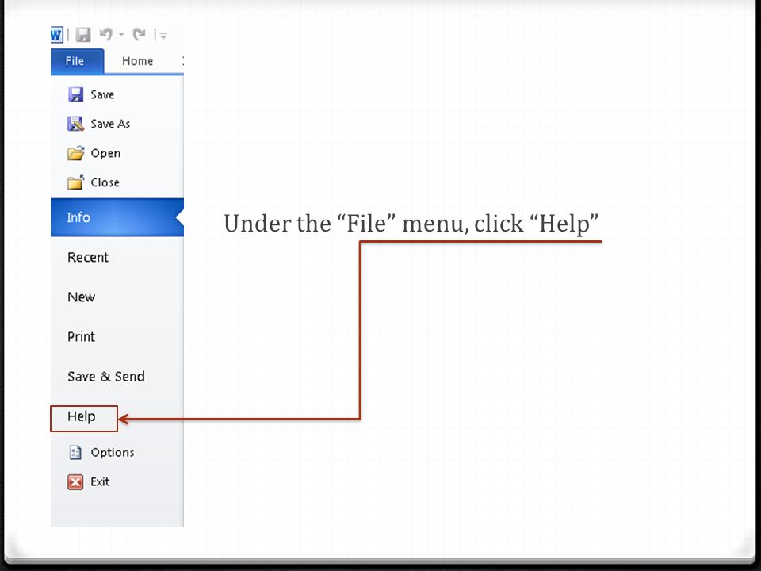Open the Recent documents section

[88, 257]
